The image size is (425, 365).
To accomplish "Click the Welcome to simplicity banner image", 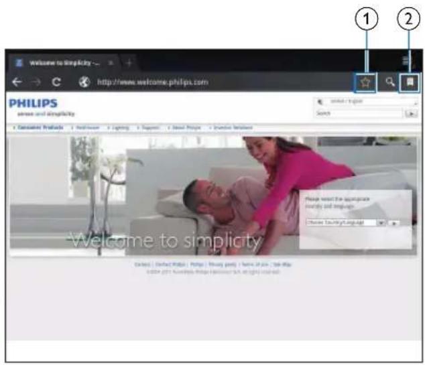I will tap(213, 196).
